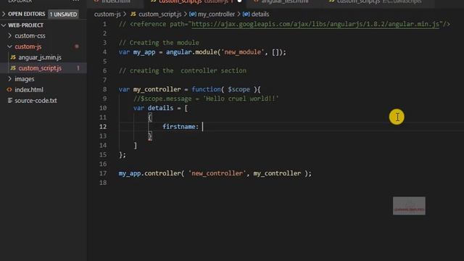Click the 'new_module' string on line 4
Image resolution: width=464 pixels, height=261 pixels.
(242, 52)
